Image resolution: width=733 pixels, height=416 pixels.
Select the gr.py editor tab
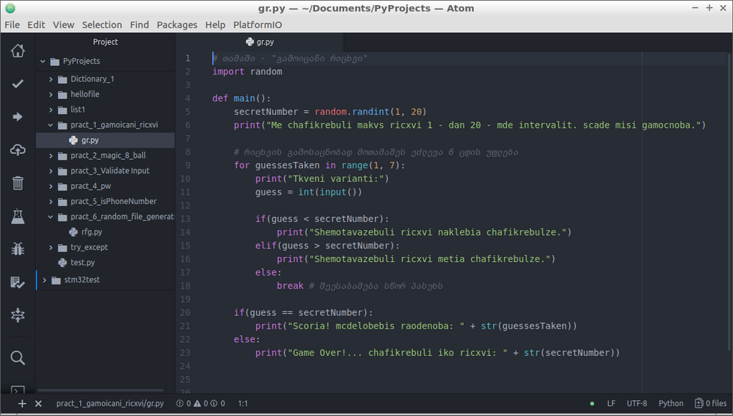click(259, 42)
